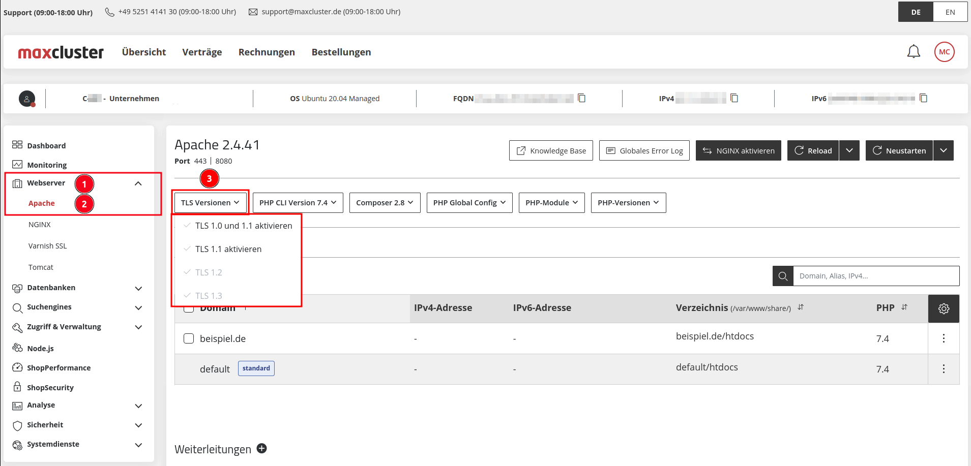Click the support phone number
This screenshot has width=971, height=466.
177,12
